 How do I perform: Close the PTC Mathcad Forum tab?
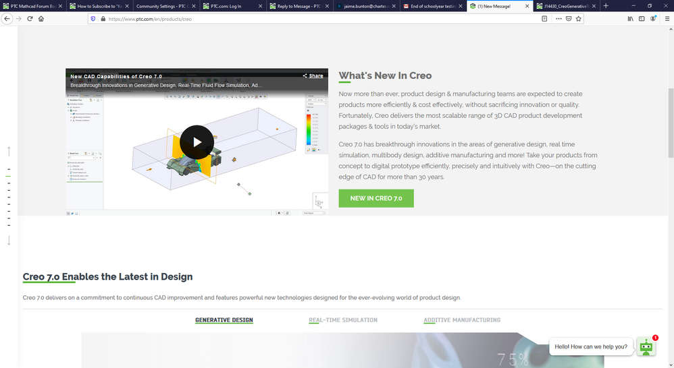pyautogui.click(x=60, y=6)
